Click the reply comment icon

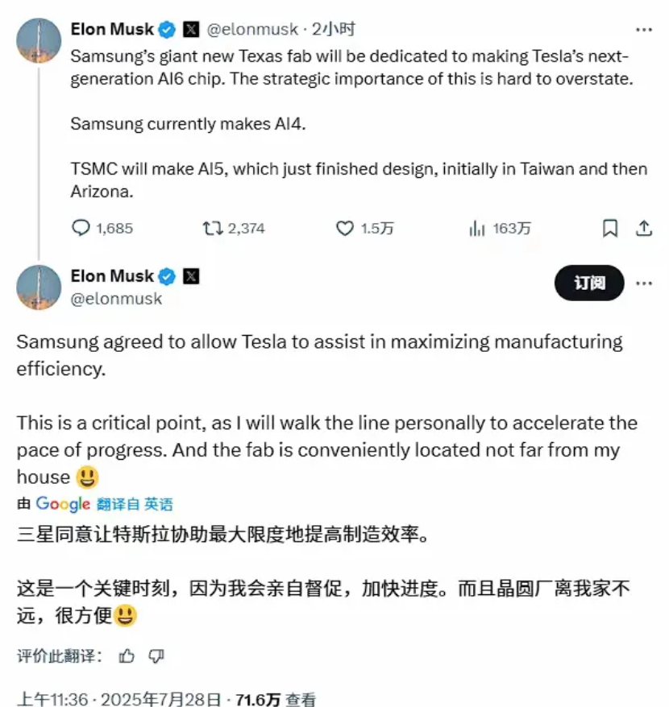[81, 229]
